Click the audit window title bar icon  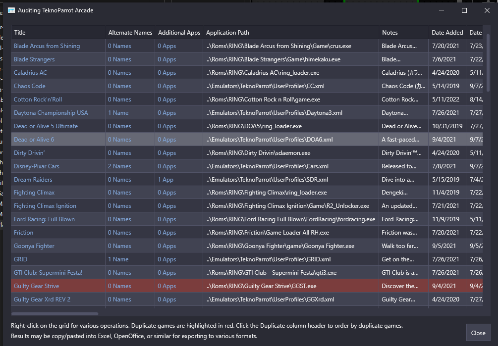coord(11,10)
